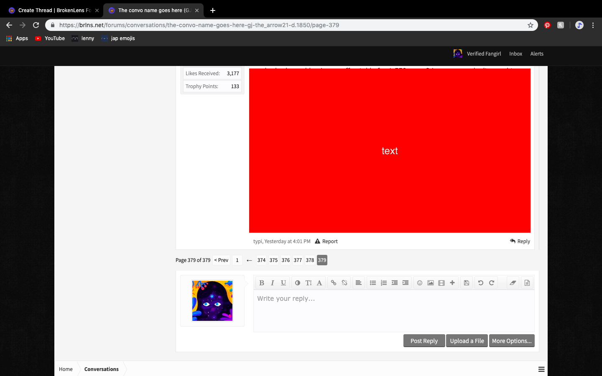Viewport: 602px width, 376px height.
Task: Switch editor to BB code mode
Action: click(x=527, y=283)
